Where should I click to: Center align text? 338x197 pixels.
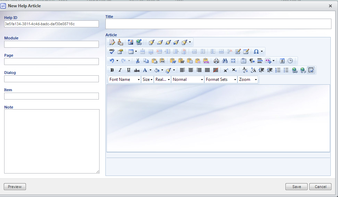[x=190, y=70]
